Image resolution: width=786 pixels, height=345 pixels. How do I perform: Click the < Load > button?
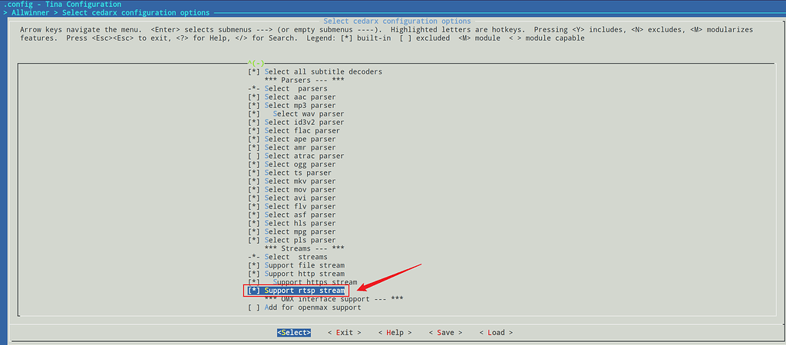tap(496, 333)
